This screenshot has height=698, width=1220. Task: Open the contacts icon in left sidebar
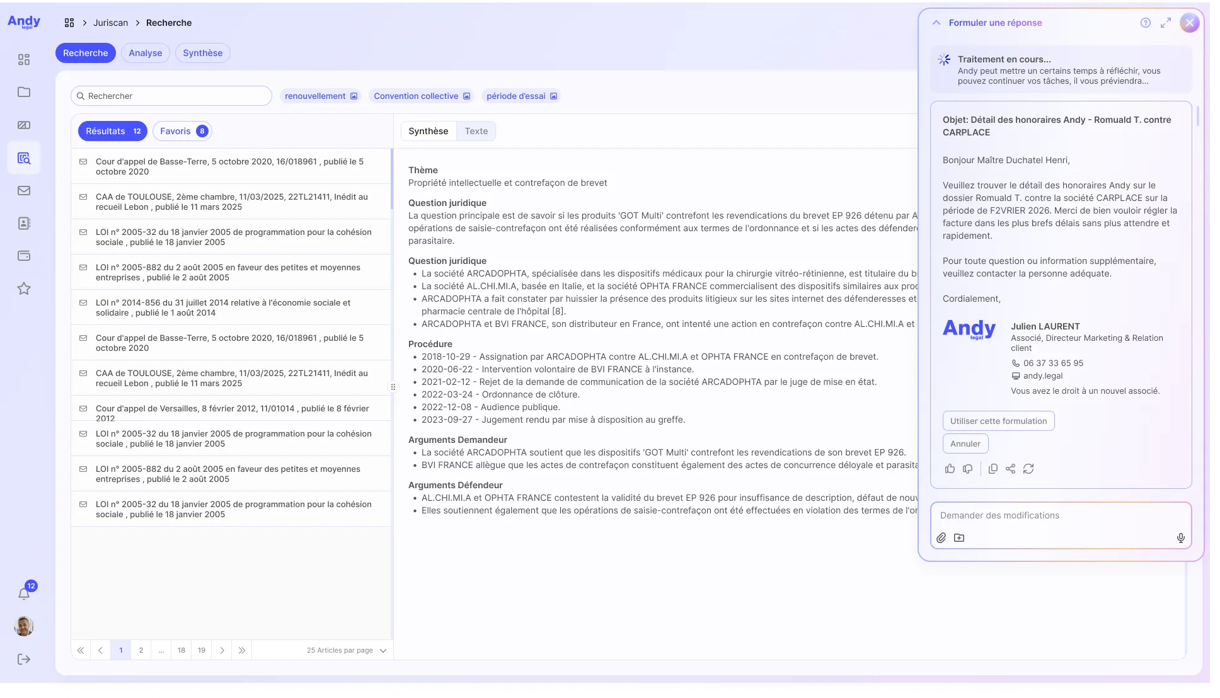[24, 223]
